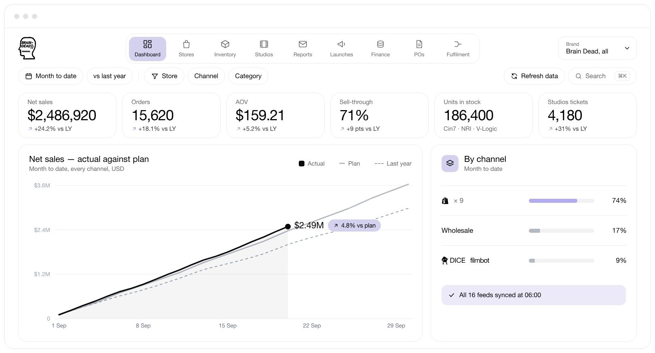Select the Net sales card
The image size is (655, 353).
click(68, 115)
